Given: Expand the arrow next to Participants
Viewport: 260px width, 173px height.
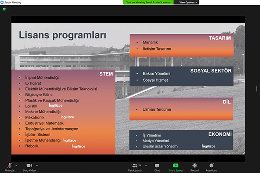Looking at the screenshot, I should 146,165.
